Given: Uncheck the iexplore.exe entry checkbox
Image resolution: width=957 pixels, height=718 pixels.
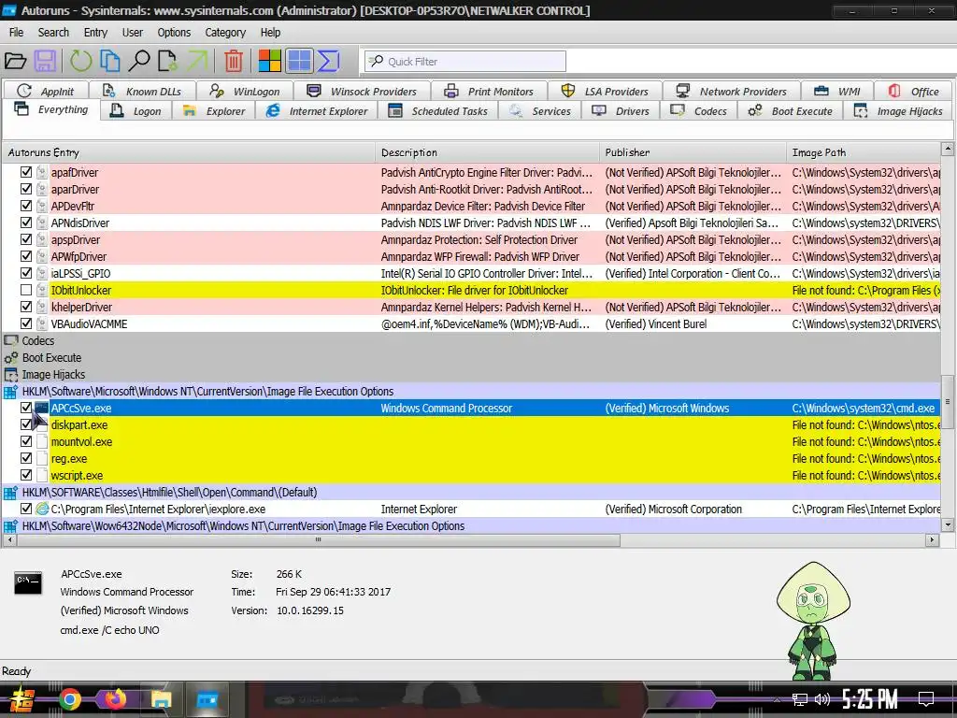Looking at the screenshot, I should click(x=25, y=509).
